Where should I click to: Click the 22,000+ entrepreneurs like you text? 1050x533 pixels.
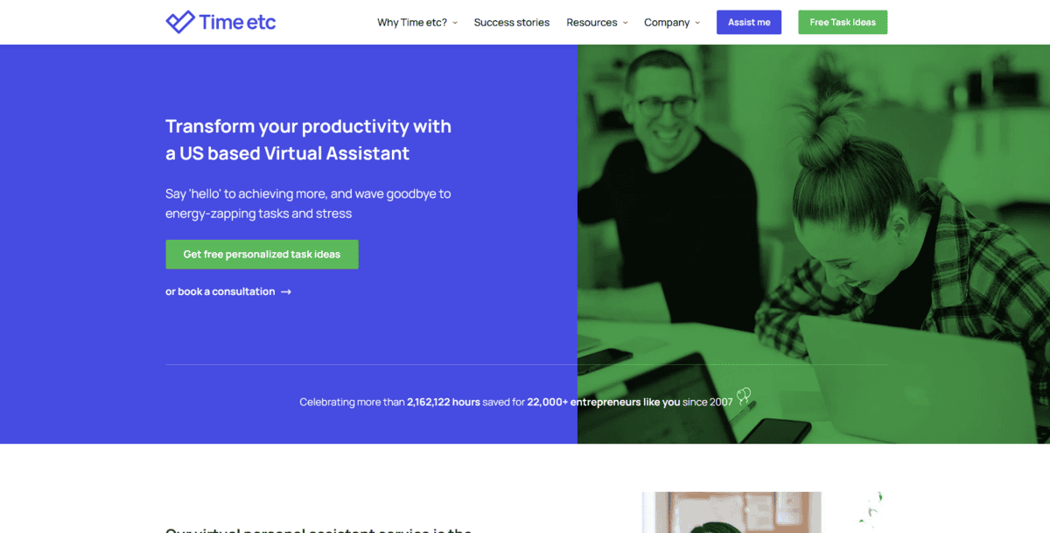coord(604,403)
